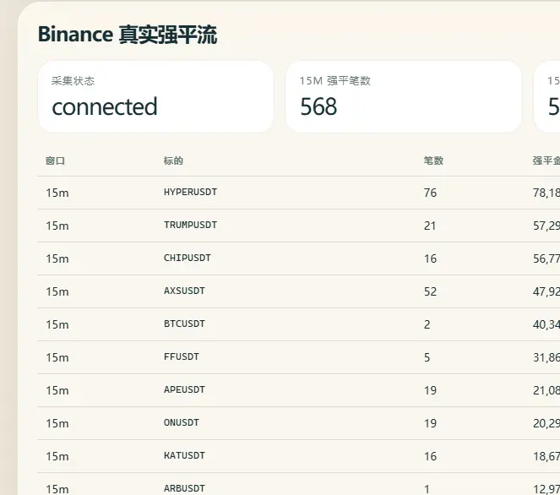The height and width of the screenshot is (495, 560).
Task: Sort by the 标的 column header
Action: 173,160
